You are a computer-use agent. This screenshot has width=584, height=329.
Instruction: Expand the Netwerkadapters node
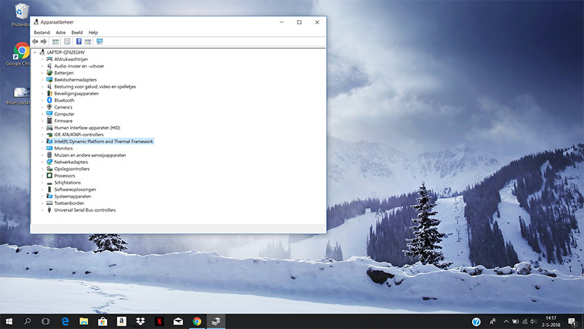(x=42, y=162)
